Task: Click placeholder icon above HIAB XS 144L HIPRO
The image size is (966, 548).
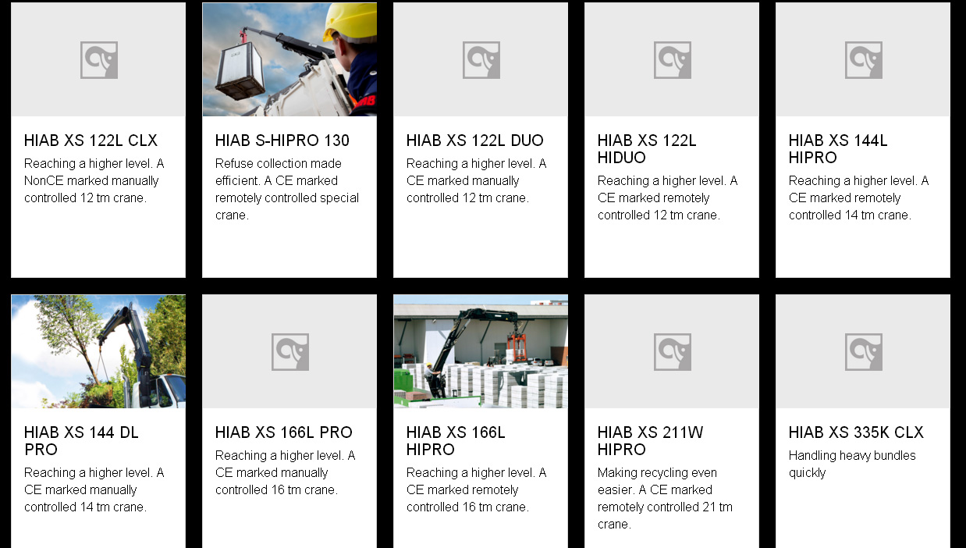Action: pos(863,60)
